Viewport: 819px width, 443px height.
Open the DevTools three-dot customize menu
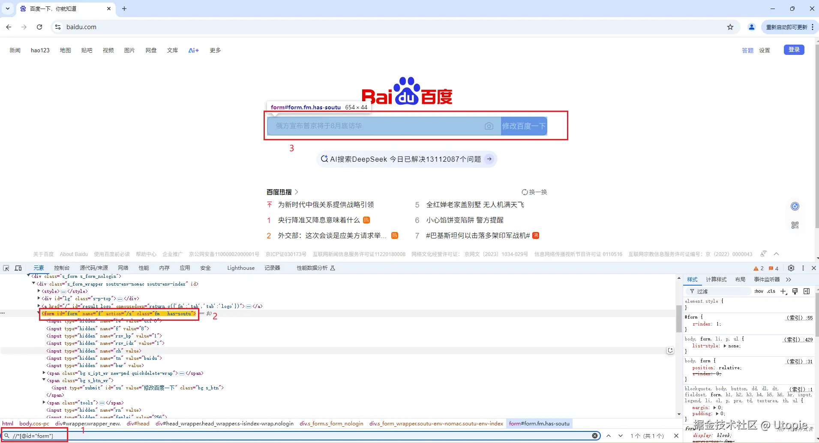[x=803, y=268]
